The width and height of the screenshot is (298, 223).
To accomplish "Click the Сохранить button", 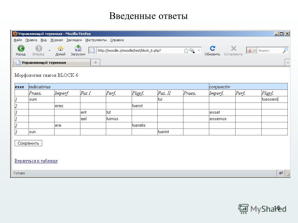I will click(x=28, y=143).
